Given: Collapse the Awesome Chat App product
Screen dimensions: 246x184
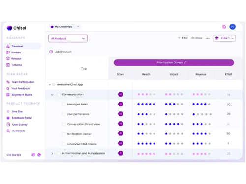Looking at the screenshot, I should pyautogui.click(x=50, y=85).
